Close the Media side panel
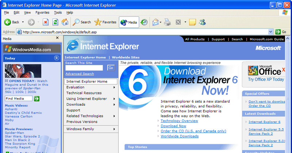 [x=57, y=38]
